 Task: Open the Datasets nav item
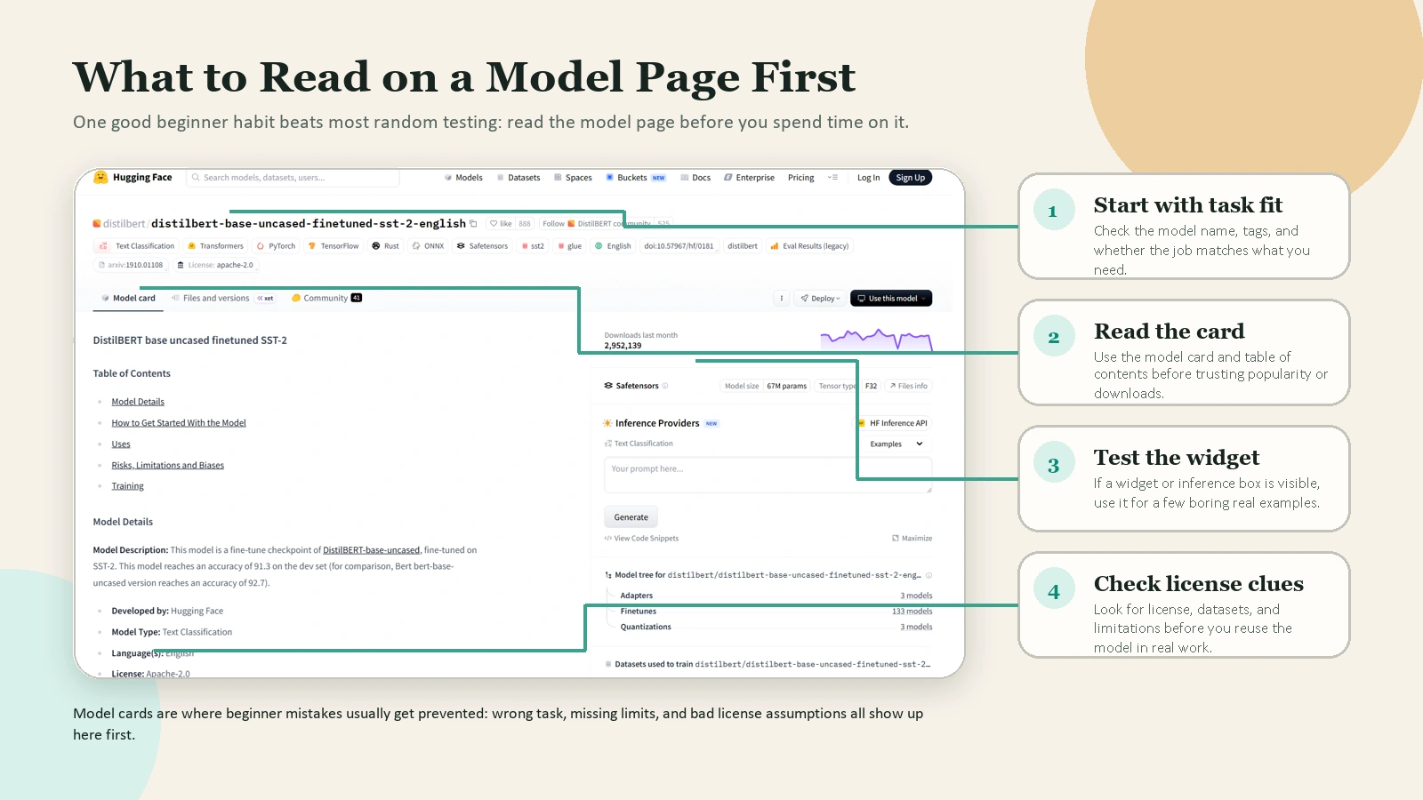(x=519, y=178)
